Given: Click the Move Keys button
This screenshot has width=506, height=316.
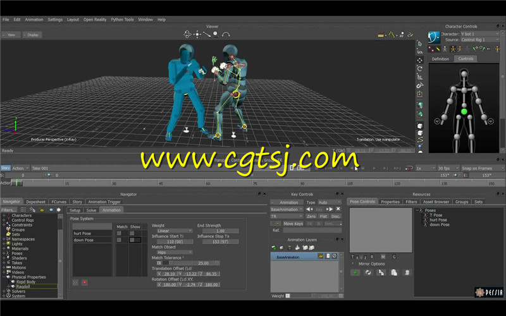Looking at the screenshot, I should tap(293, 224).
